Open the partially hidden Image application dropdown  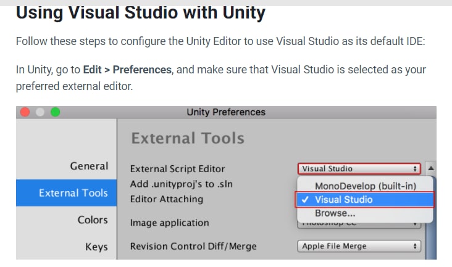click(359, 225)
